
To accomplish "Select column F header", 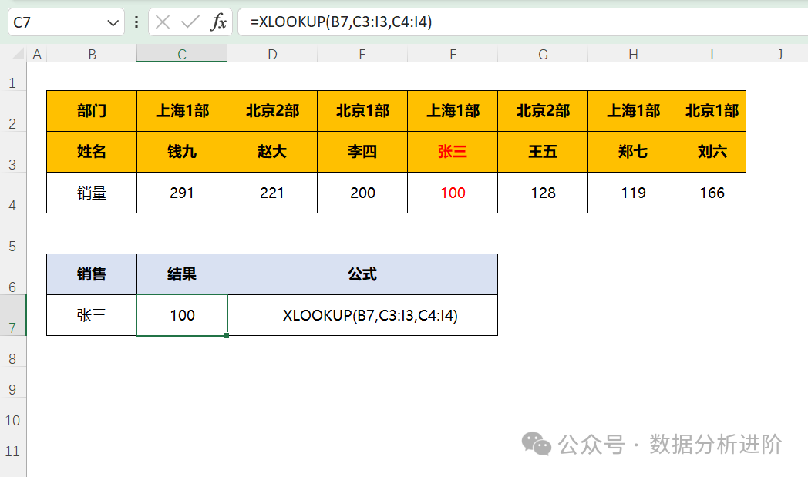I will point(453,54).
